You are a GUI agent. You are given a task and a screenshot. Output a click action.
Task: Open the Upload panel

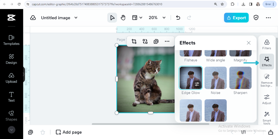coord(11,78)
